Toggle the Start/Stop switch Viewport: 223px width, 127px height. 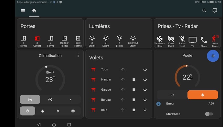pos(209,114)
